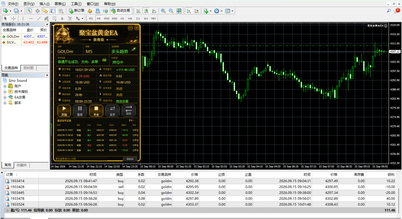Open the 图表 menu
The image size is (402, 219).
[60, 4]
